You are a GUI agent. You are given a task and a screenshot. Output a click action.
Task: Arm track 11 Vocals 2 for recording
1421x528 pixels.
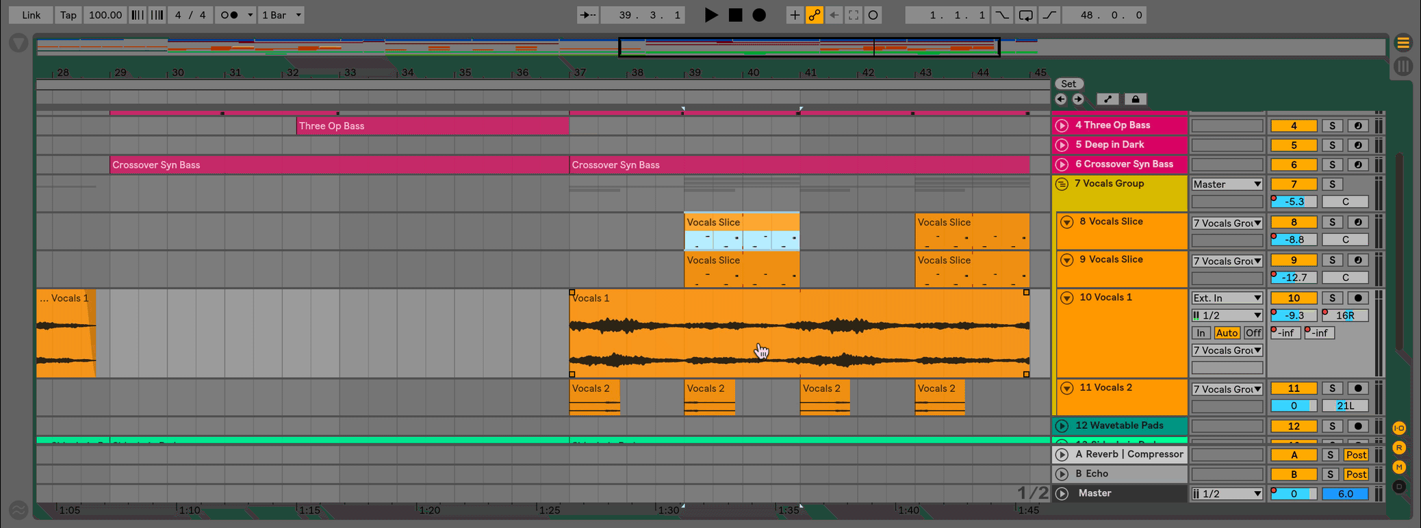[1358, 388]
